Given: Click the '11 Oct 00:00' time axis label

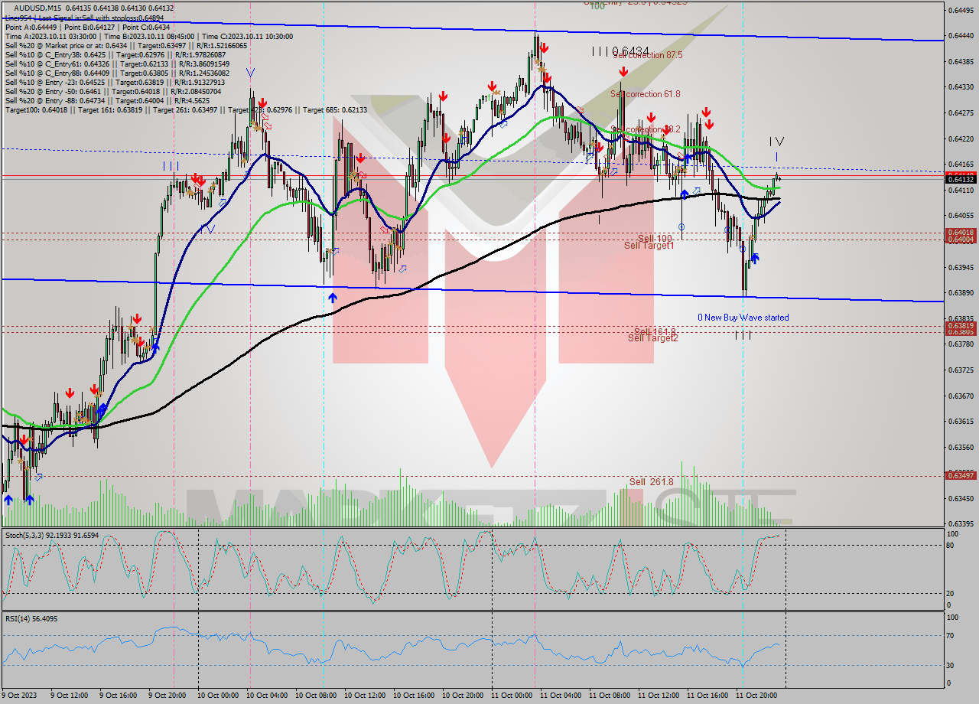Looking at the screenshot, I should click(511, 695).
